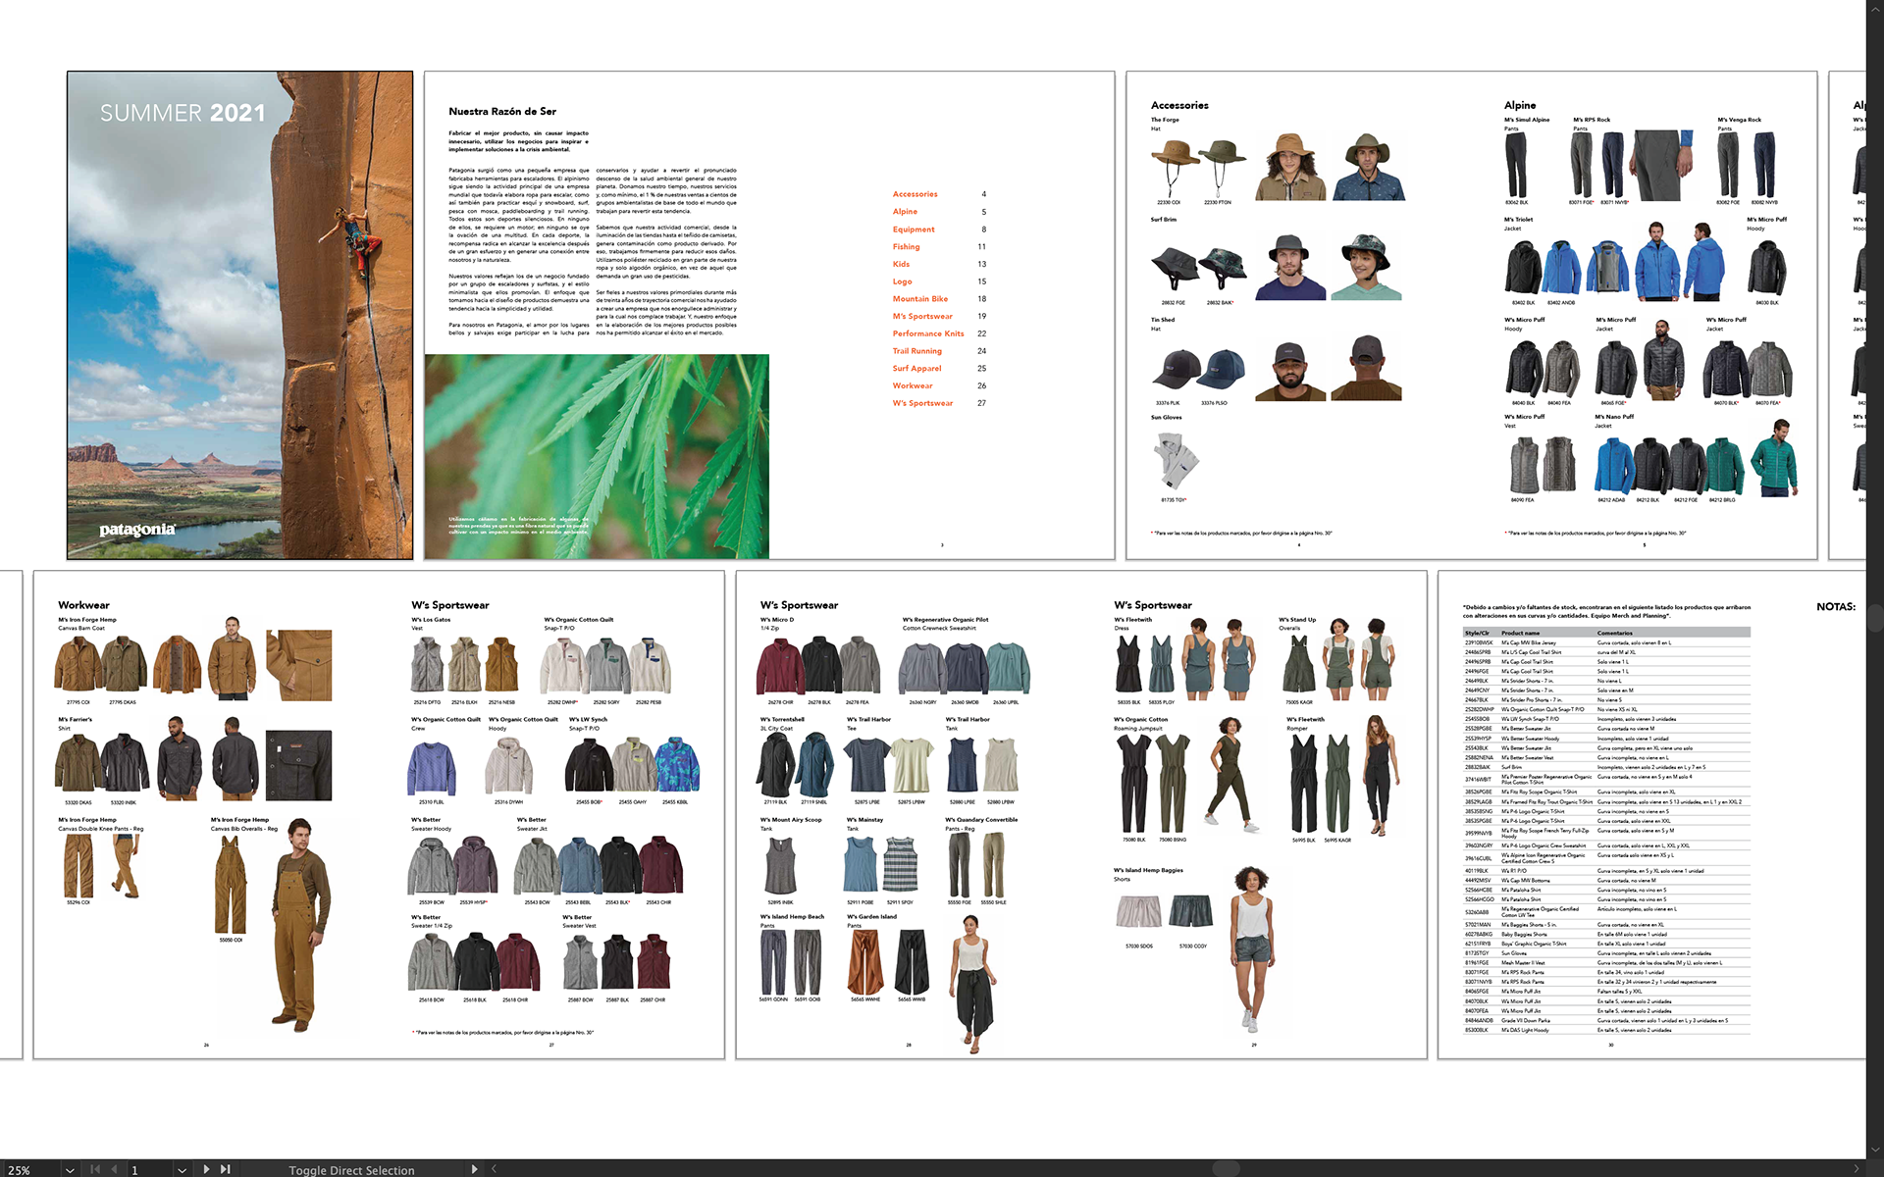Screen dimensions: 1884x1177
Task: Open status bar options arrow
Action: [x=475, y=1169]
